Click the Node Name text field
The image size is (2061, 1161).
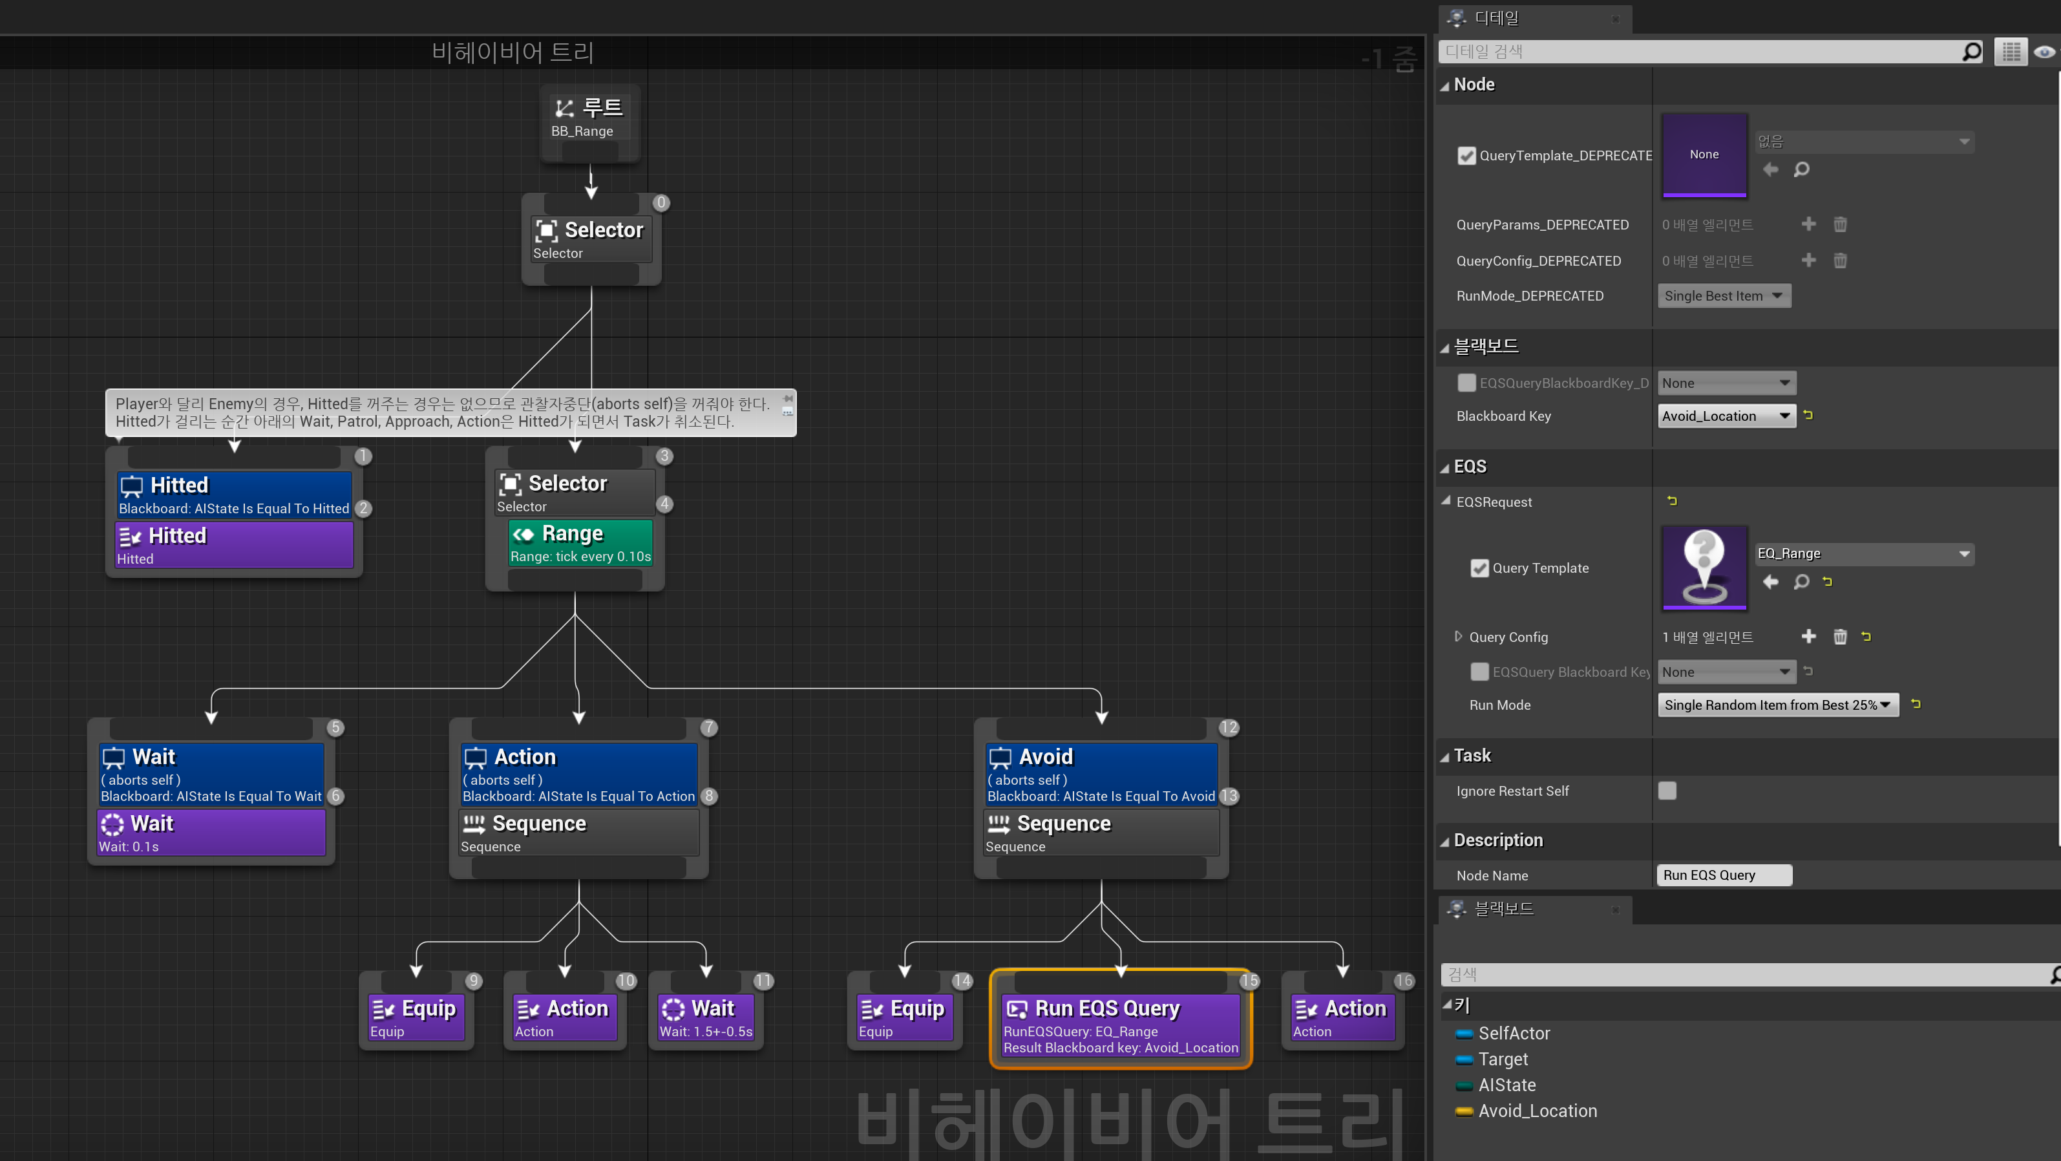(x=1724, y=875)
